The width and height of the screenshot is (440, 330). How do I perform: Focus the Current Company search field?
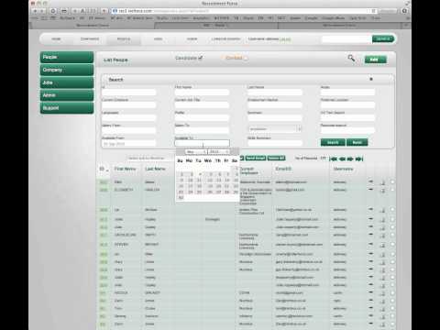128,105
